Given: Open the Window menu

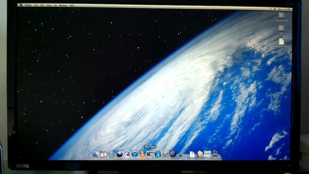Looking at the screenshot, I should (63, 5).
